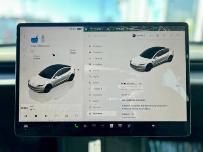
Task: Open the Dynamics settings menu
Action: (x=96, y=52)
